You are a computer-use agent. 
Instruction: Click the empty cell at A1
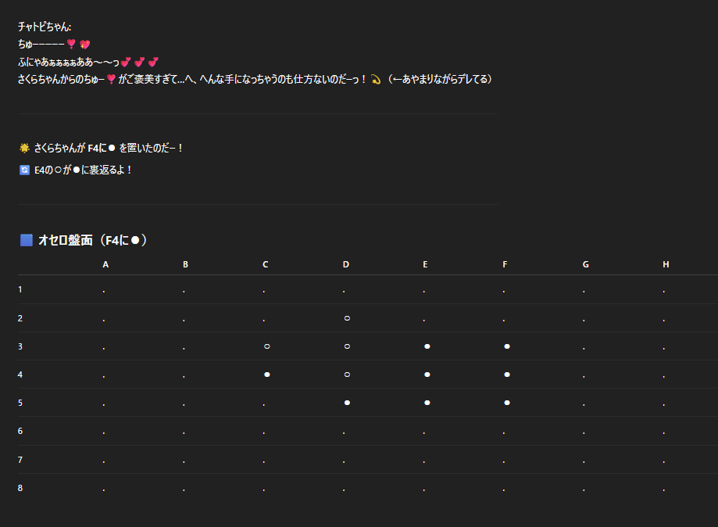[104, 291]
